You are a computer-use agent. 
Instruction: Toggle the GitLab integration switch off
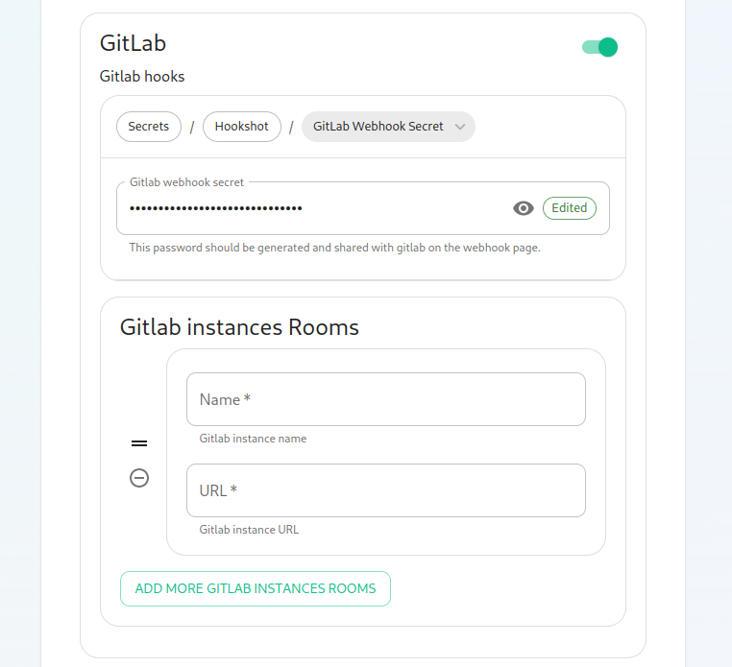[x=599, y=47]
